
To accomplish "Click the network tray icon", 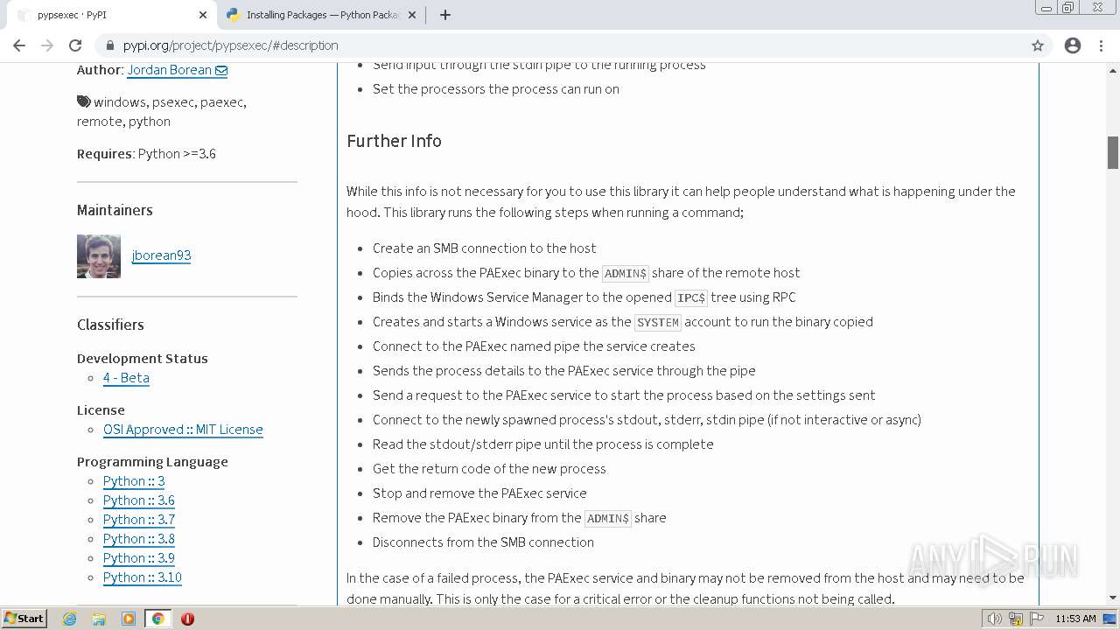I will [x=1016, y=619].
